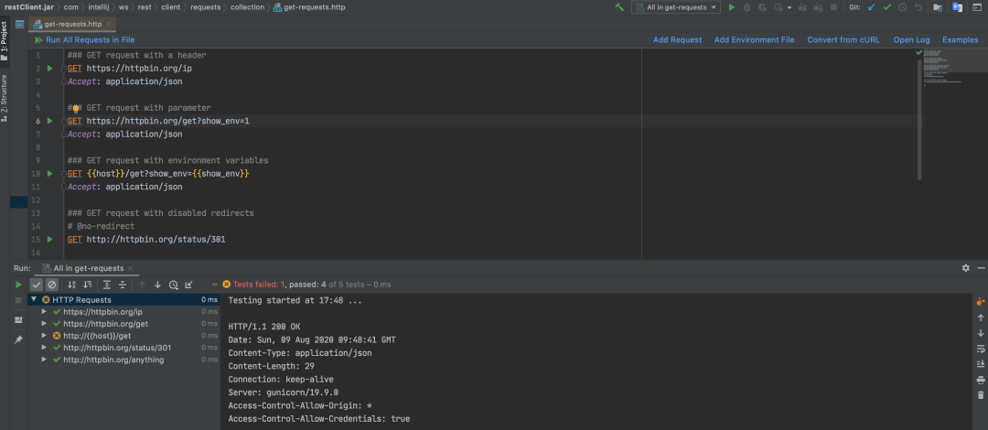Open the Profiler dropdown arrow in the top toolbar
The height and width of the screenshot is (430, 988).
(789, 7)
